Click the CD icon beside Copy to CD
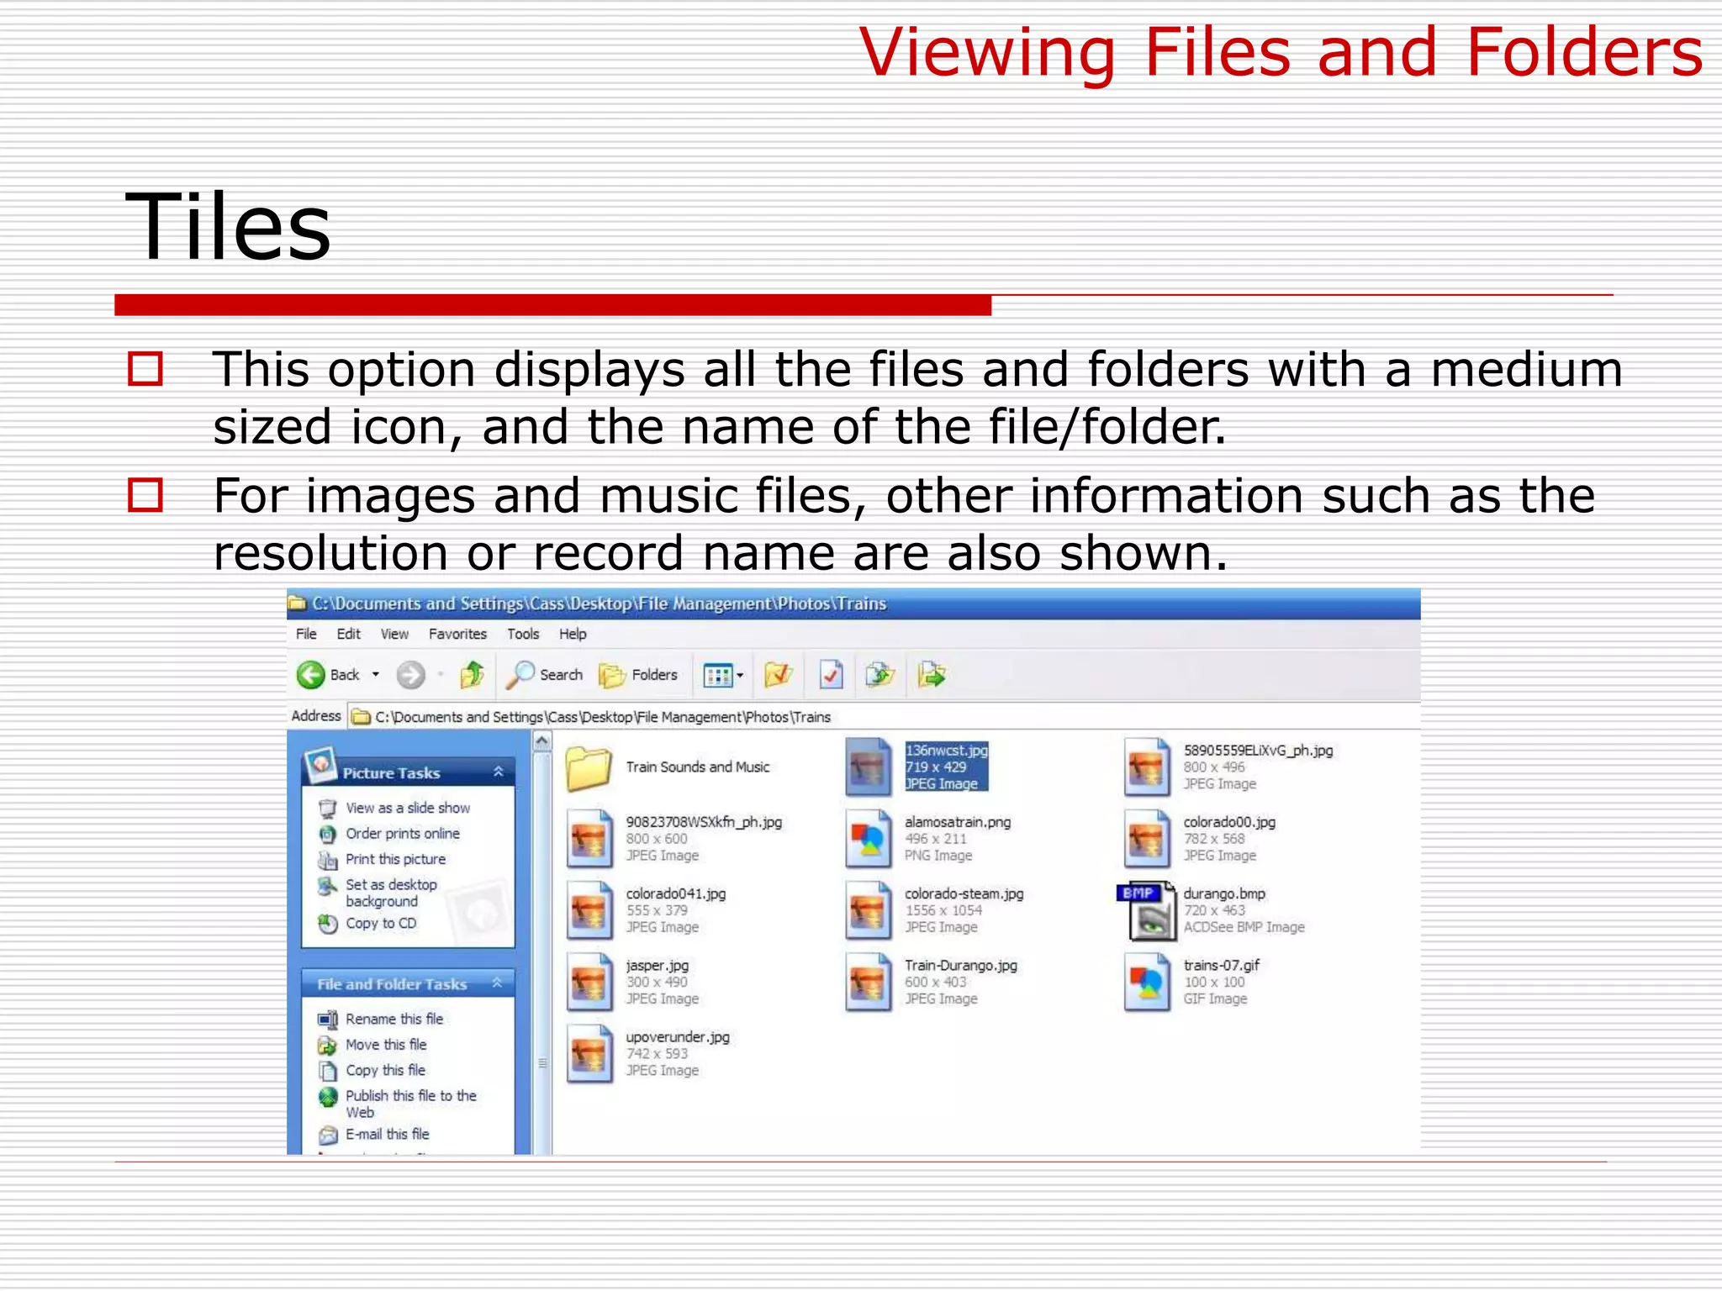The image size is (1722, 1291). (328, 924)
